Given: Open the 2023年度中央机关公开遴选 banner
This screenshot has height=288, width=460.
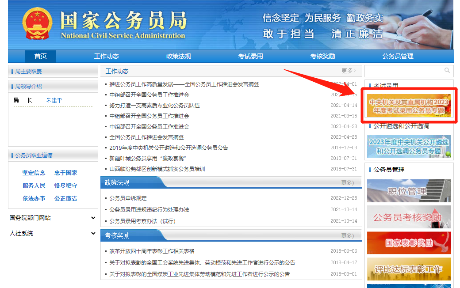Looking at the screenshot, I should pos(409,146).
